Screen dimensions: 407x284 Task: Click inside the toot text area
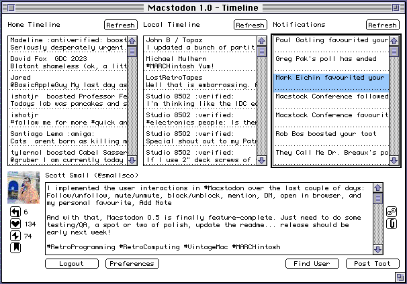[x=210, y=219]
